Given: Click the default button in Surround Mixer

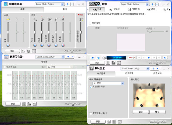Looking at the screenshot, I should coord(12,51).
